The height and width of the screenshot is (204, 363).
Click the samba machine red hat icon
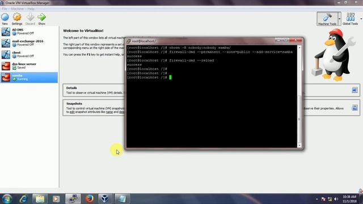click(x=6, y=77)
